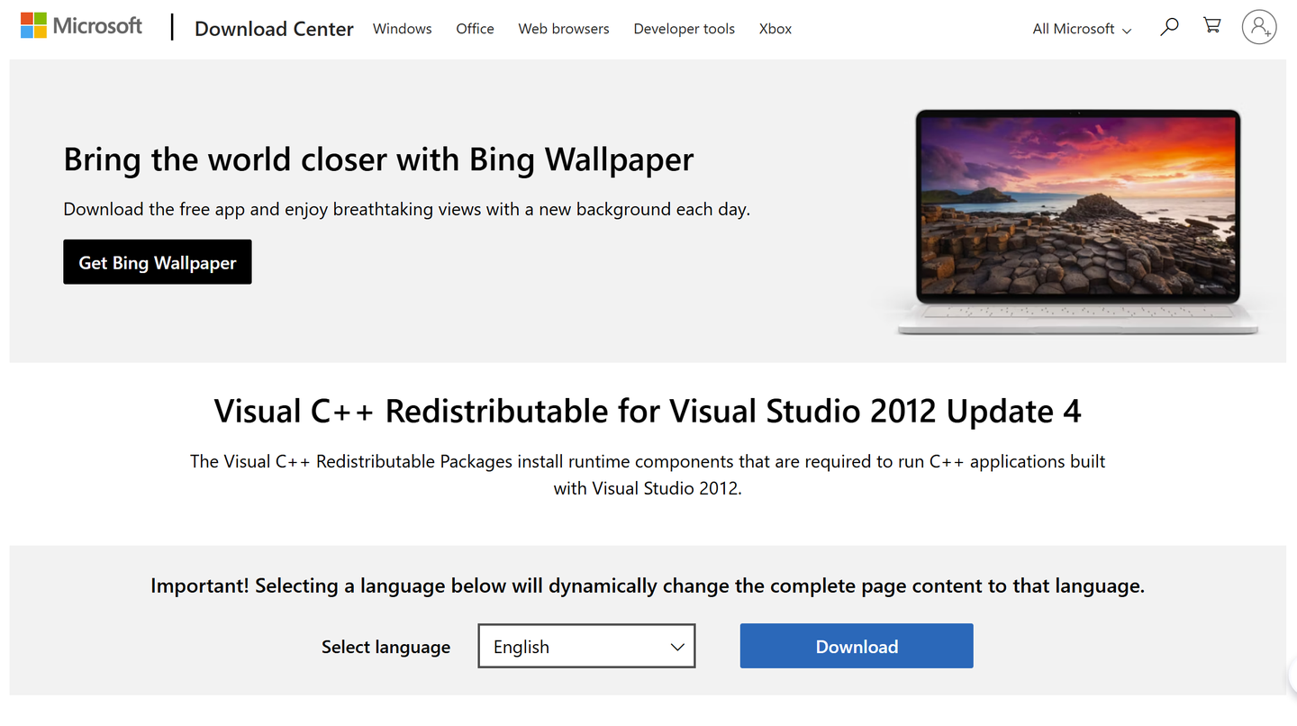The image size is (1297, 726).
Task: View the shopping cart
Action: [1211, 26]
